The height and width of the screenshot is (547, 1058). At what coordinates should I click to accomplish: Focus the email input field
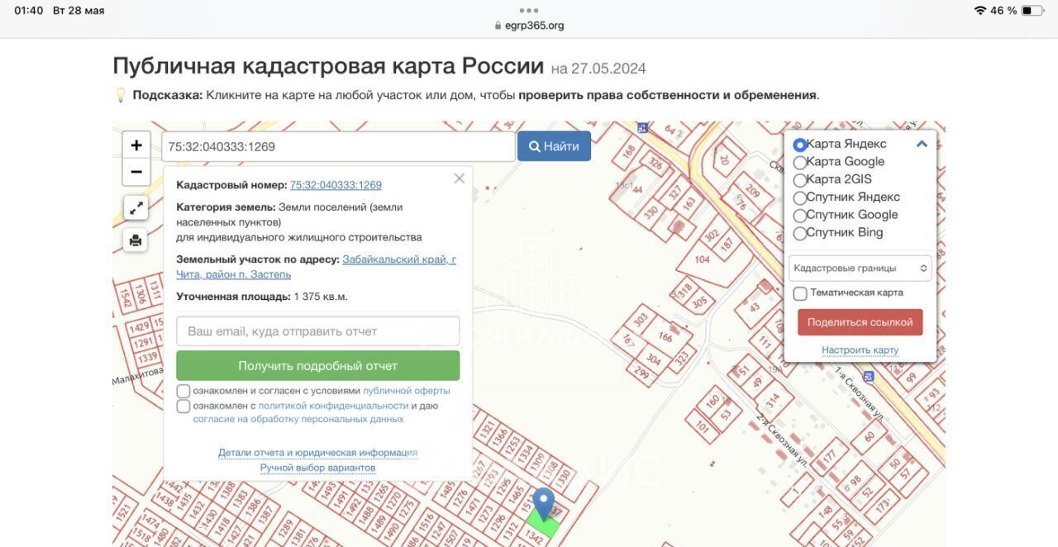(317, 331)
